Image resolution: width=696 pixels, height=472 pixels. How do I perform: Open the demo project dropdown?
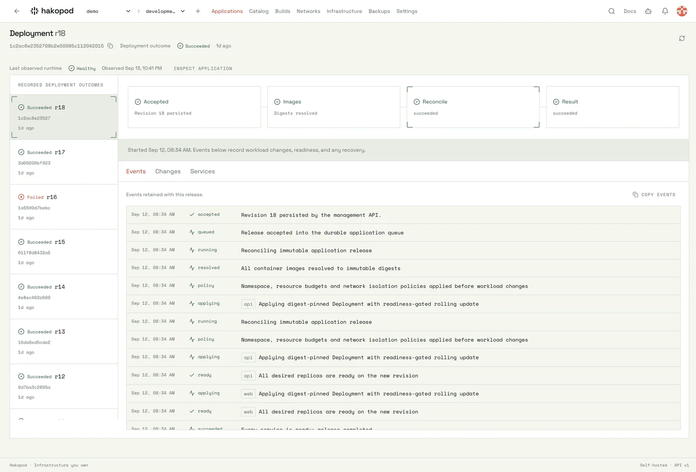(x=108, y=11)
